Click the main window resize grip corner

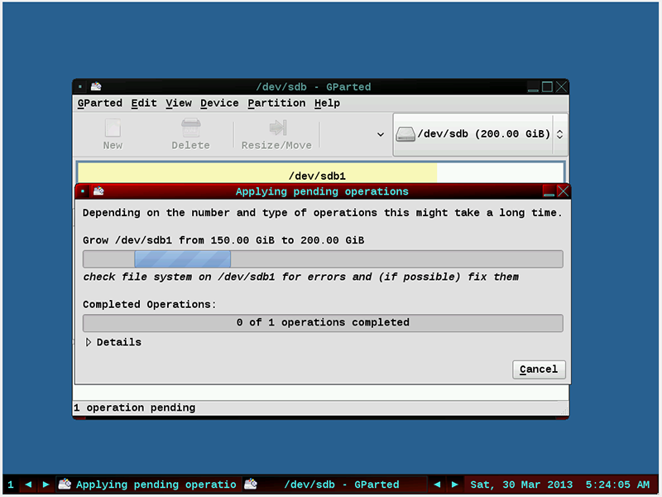click(564, 411)
